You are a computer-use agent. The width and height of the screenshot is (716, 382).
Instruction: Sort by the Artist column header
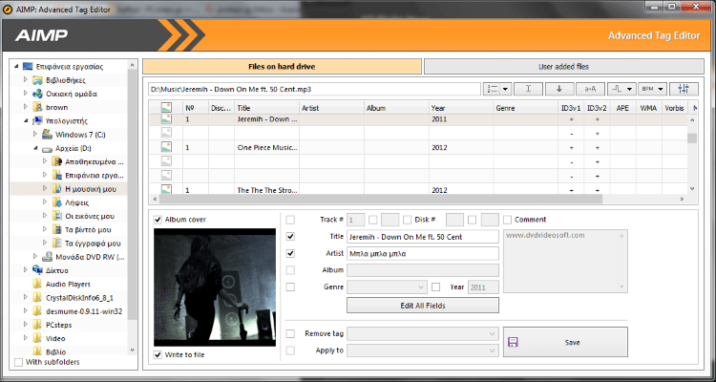click(x=331, y=108)
